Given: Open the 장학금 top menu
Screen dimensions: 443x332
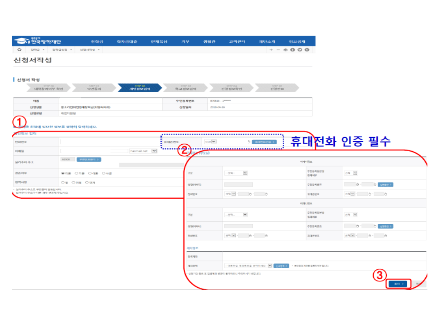Looking at the screenshot, I should (97, 41).
